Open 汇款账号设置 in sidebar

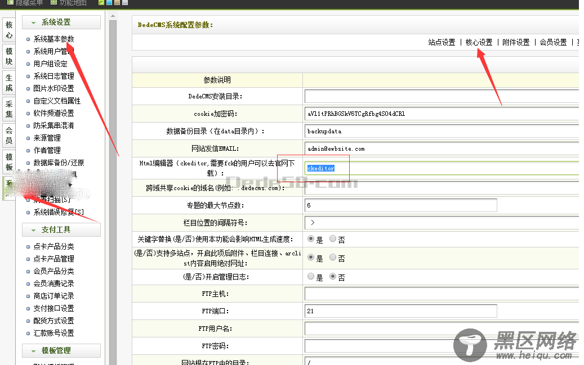(x=54, y=333)
